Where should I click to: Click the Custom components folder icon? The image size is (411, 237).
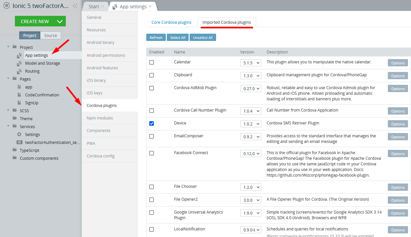click(14, 158)
